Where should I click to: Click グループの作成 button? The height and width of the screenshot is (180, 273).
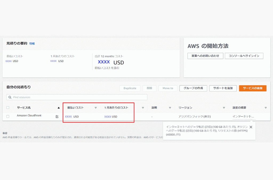[193, 88]
